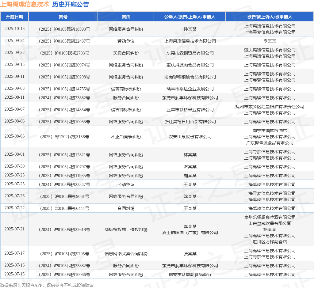Click the date 2025-07-16
The height and width of the screenshot is (288, 314).
click(x=14, y=265)
